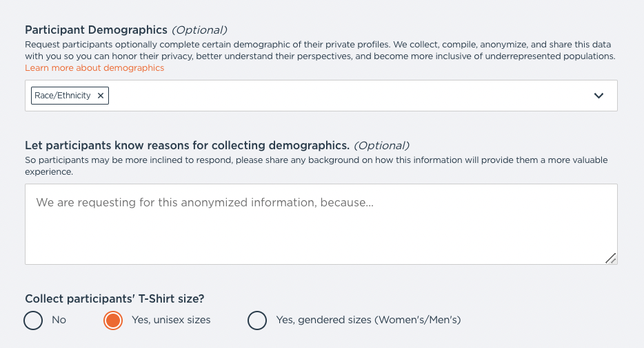Click the textarea resize handle
Viewport: 644px width, 348px height.
610,258
